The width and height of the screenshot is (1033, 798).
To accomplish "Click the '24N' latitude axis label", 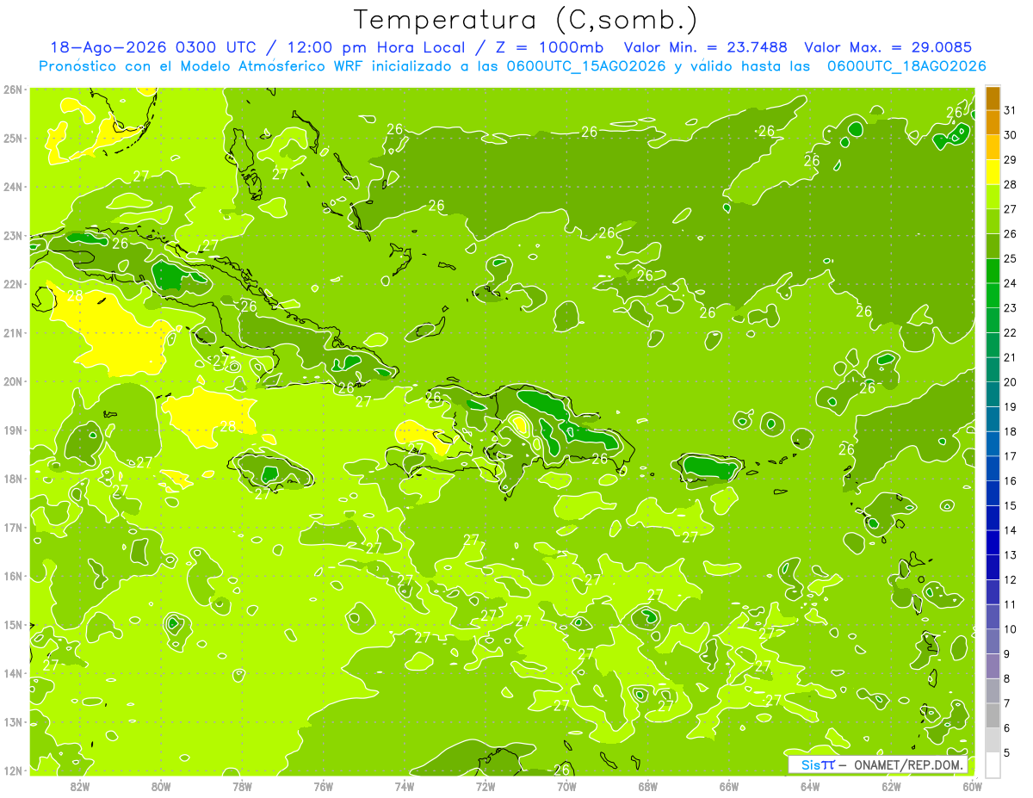I will click(x=13, y=187).
